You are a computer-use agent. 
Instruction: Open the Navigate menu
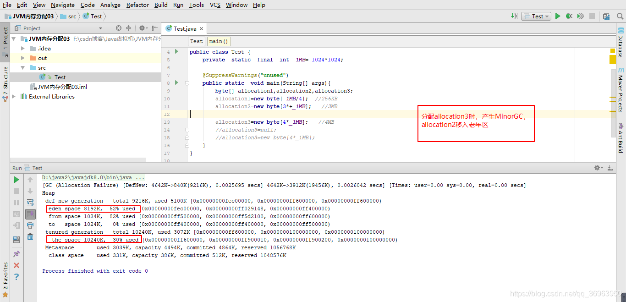tap(63, 5)
